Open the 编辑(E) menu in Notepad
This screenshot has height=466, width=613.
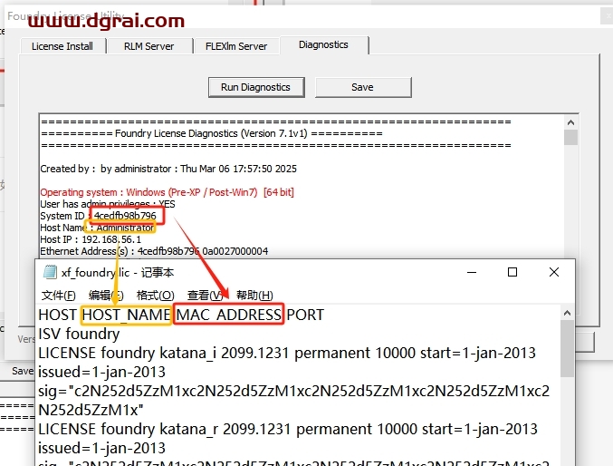tap(106, 295)
